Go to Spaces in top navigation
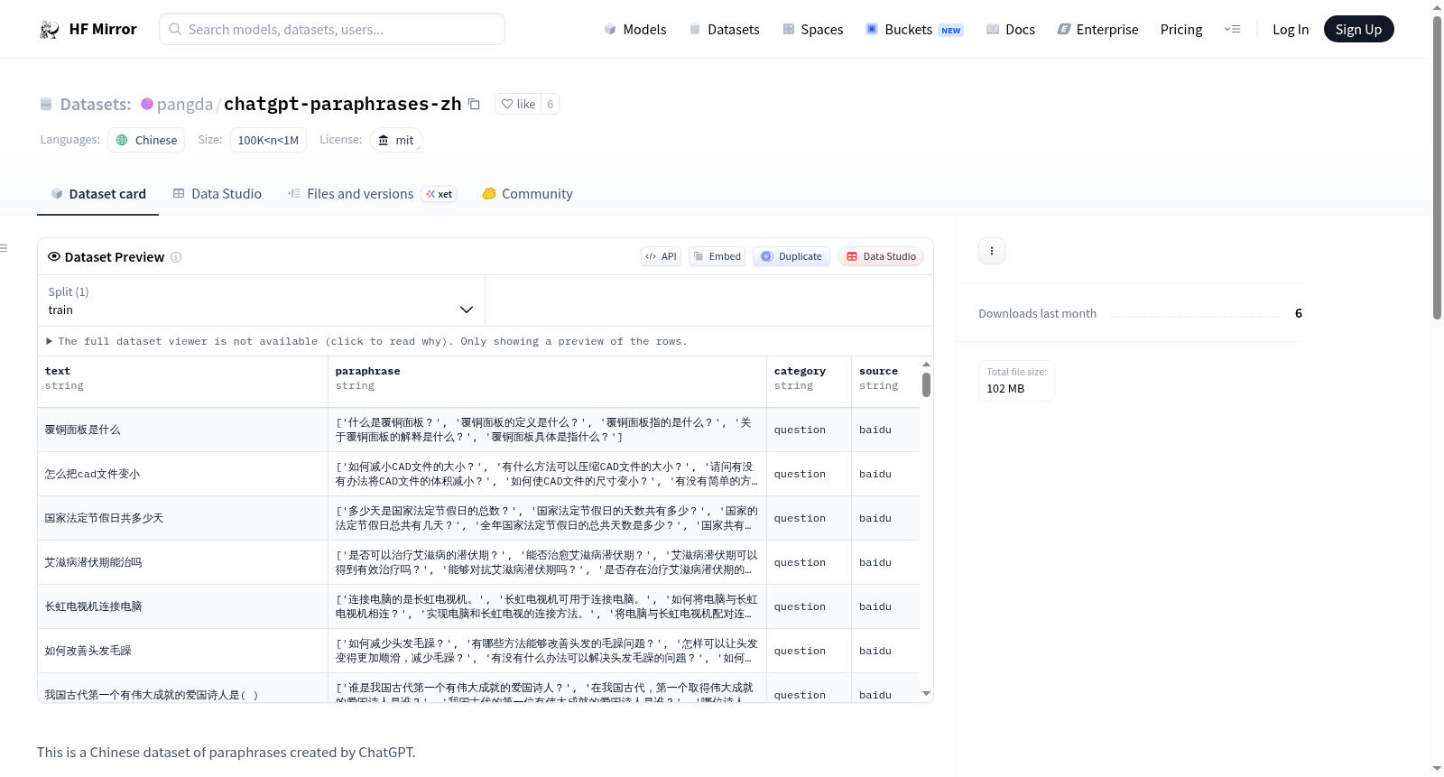The width and height of the screenshot is (1444, 777). coord(812,30)
